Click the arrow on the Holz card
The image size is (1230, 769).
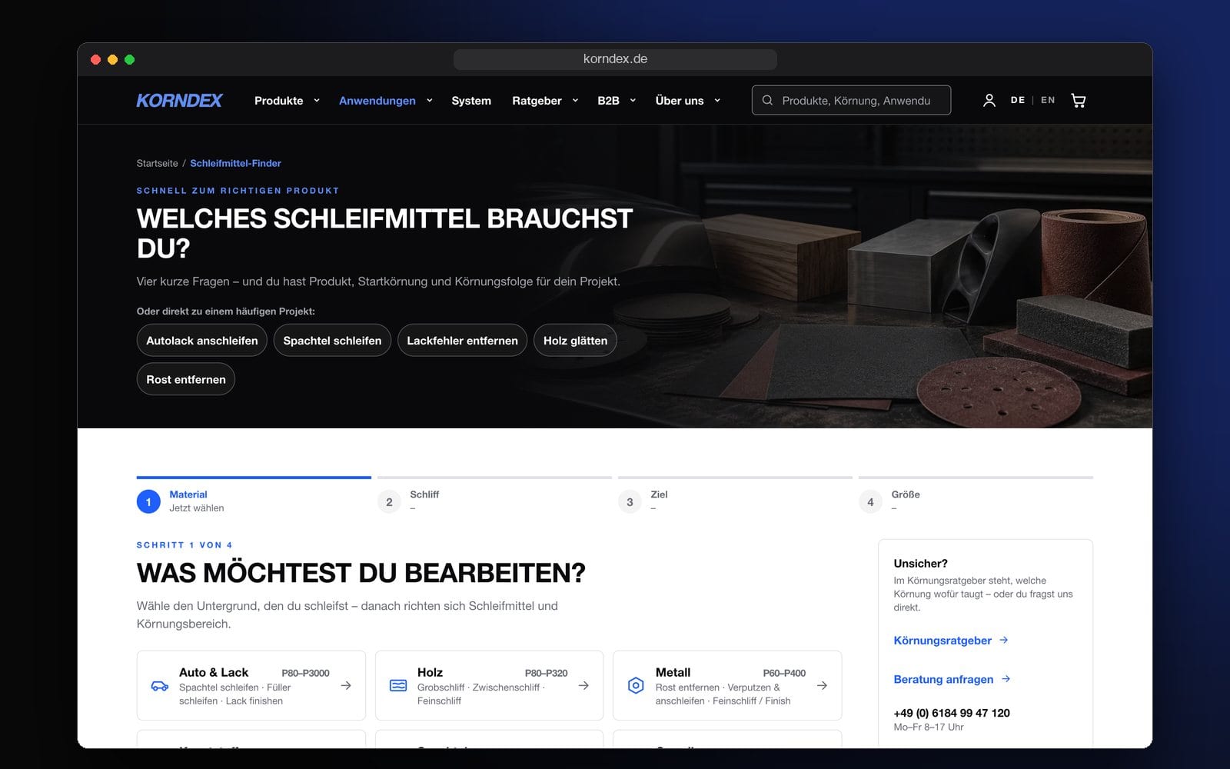pos(583,686)
